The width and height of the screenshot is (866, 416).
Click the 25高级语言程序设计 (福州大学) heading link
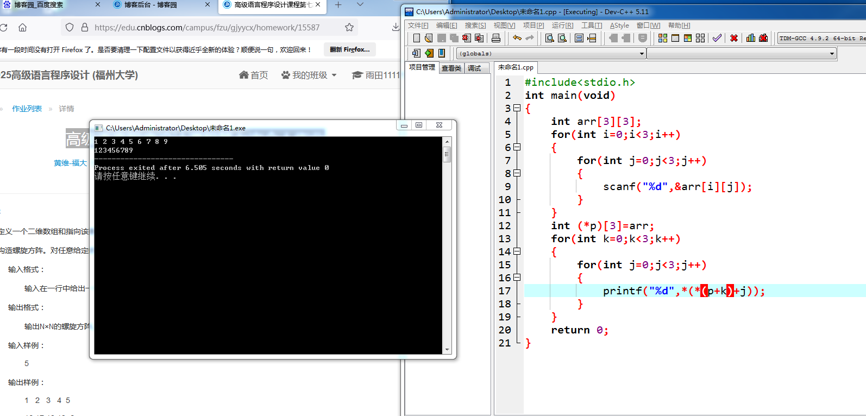pos(69,75)
